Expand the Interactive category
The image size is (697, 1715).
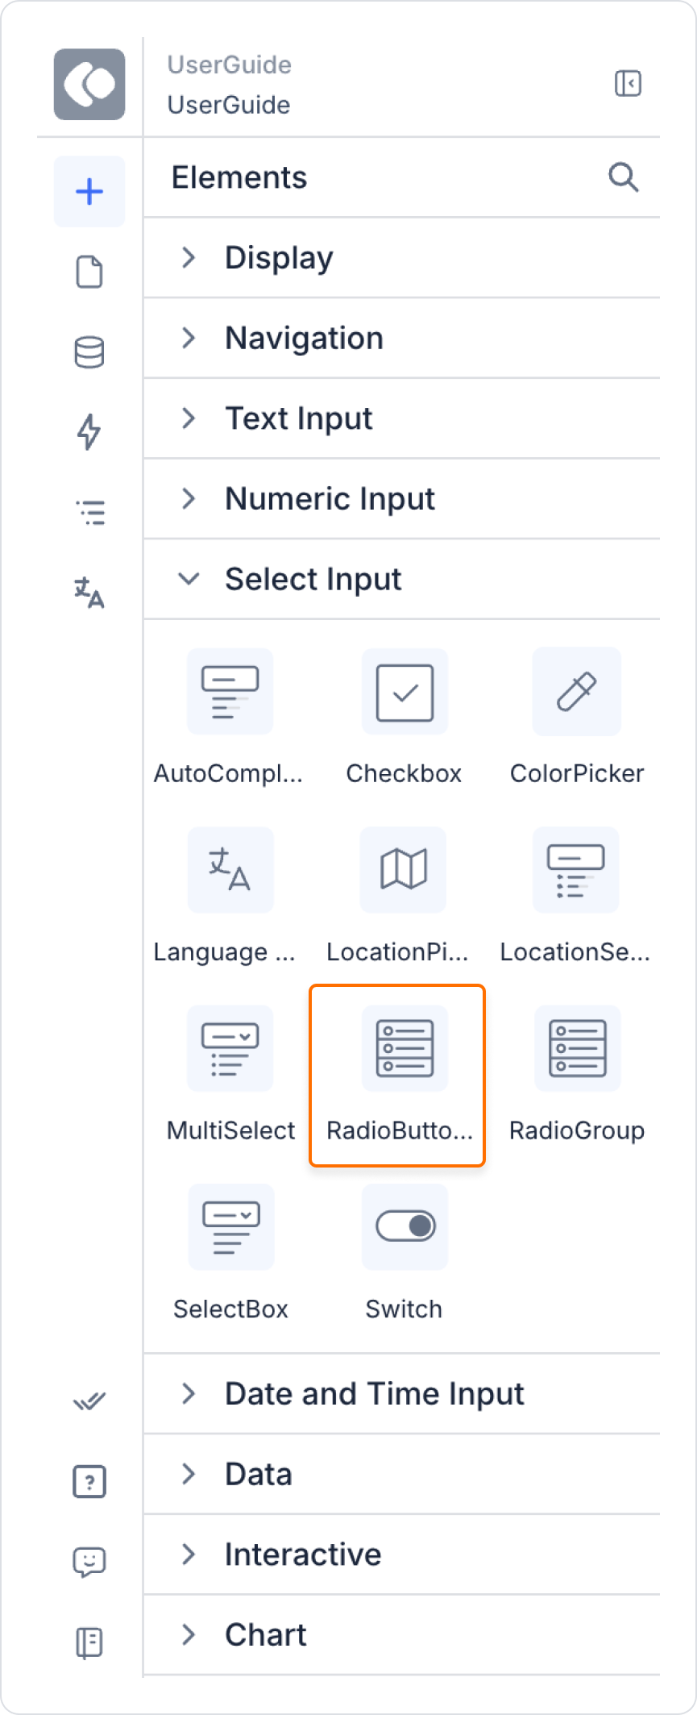(401, 1555)
